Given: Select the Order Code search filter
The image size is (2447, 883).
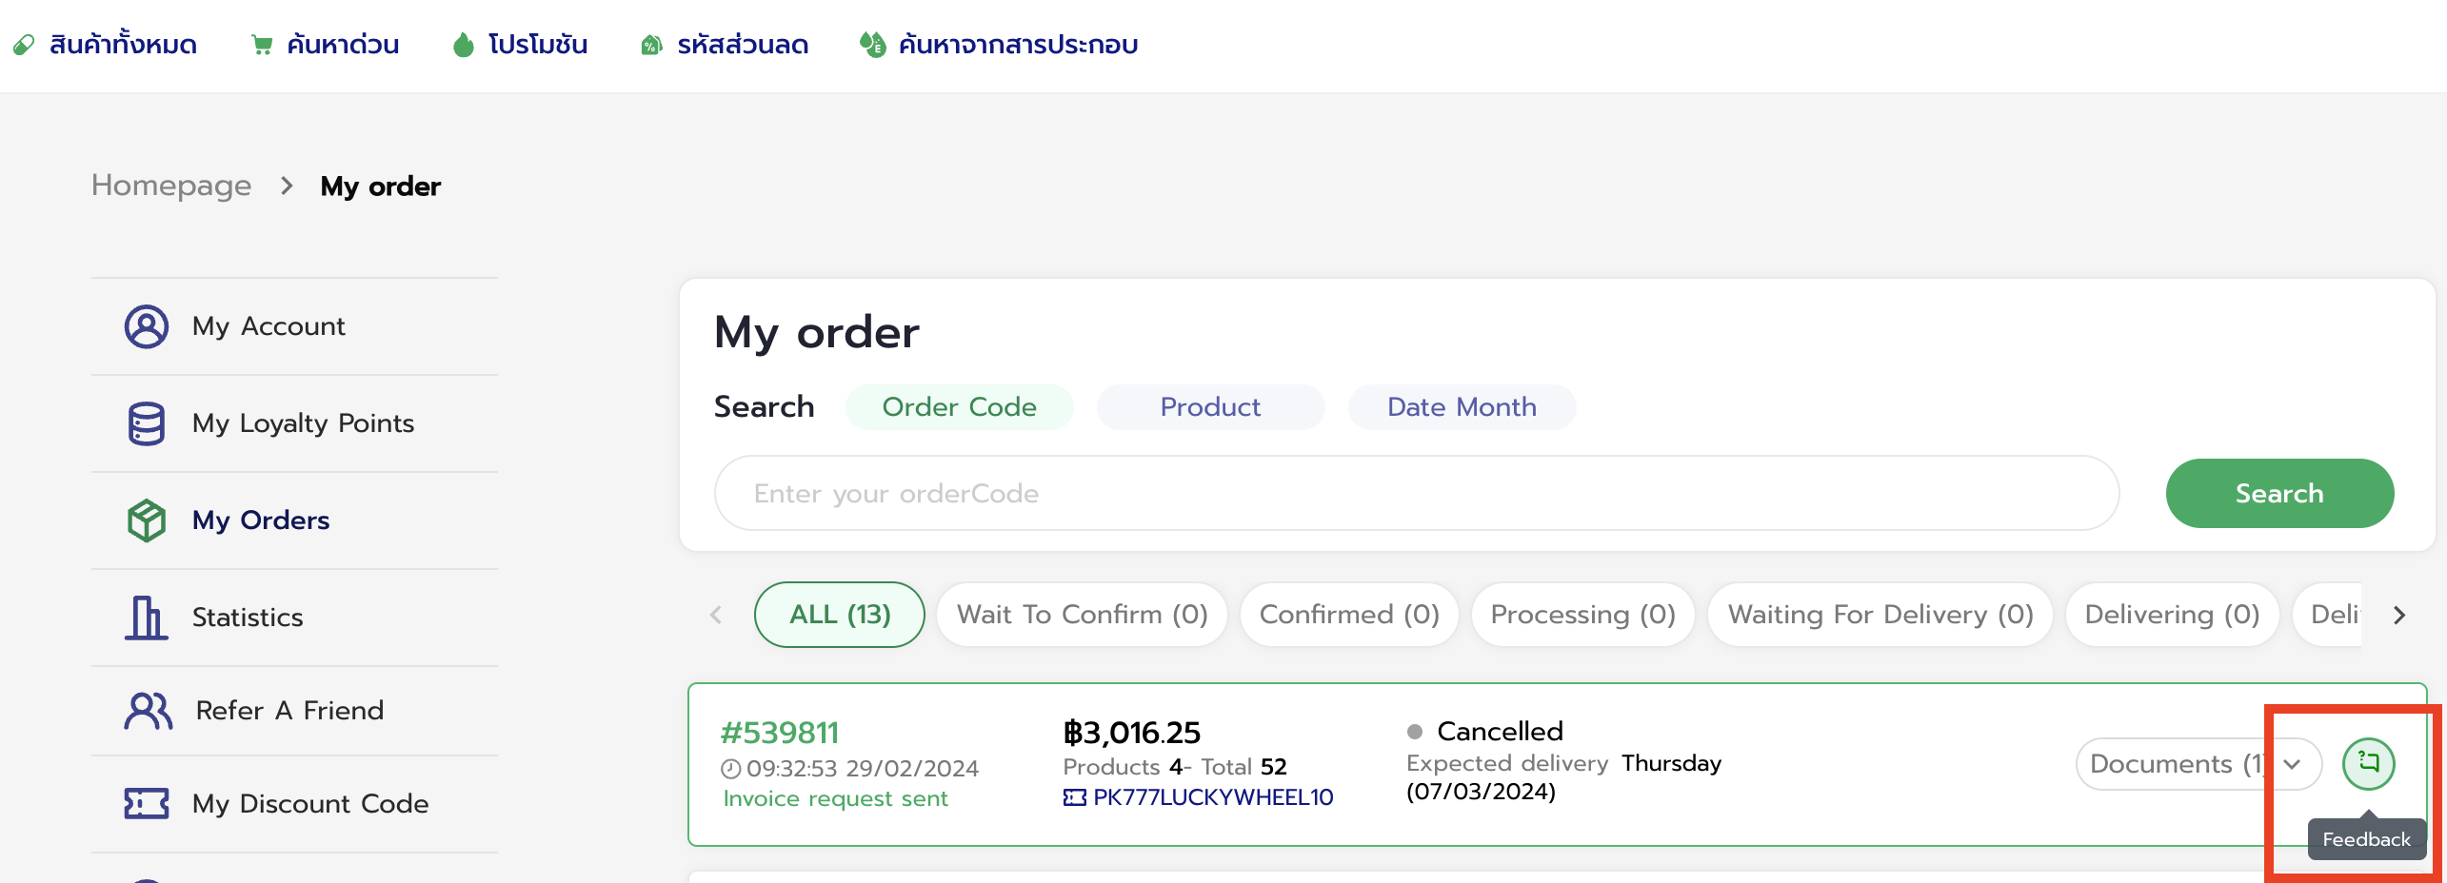Looking at the screenshot, I should click(959, 407).
